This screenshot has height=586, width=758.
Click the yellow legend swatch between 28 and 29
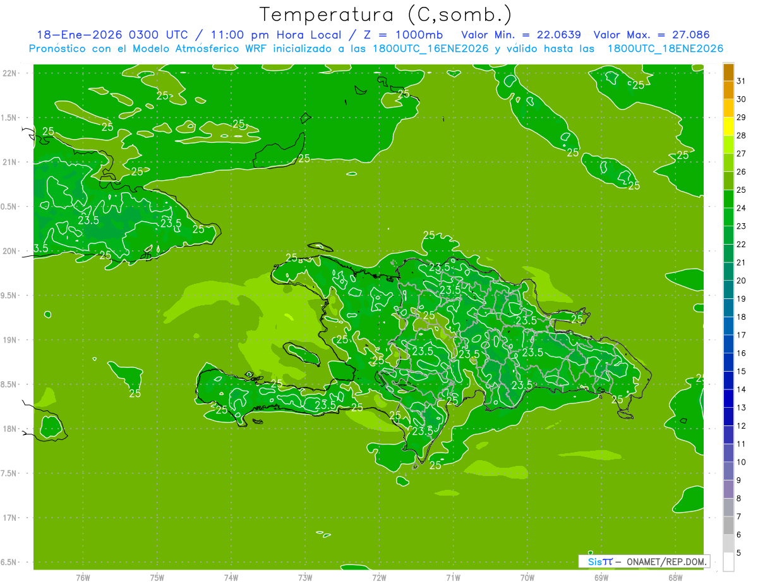point(728,126)
